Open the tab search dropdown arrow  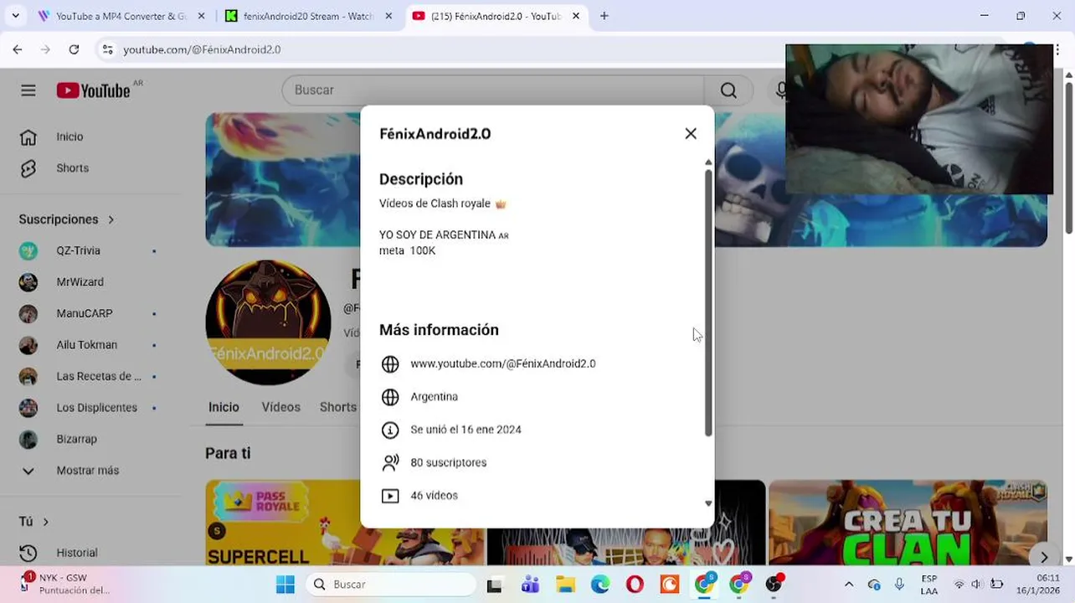(14, 16)
